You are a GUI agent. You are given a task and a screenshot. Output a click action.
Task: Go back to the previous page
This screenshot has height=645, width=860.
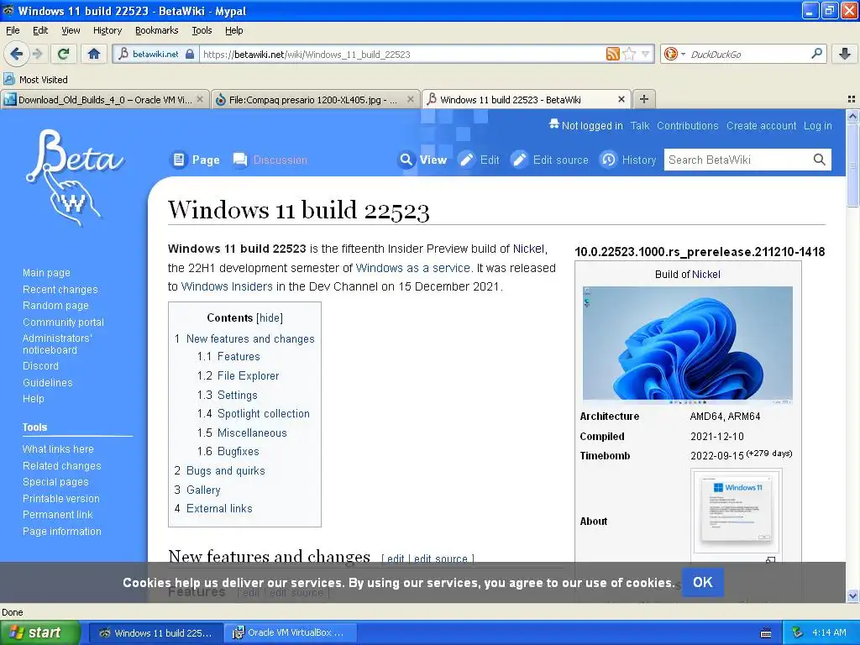(x=17, y=54)
